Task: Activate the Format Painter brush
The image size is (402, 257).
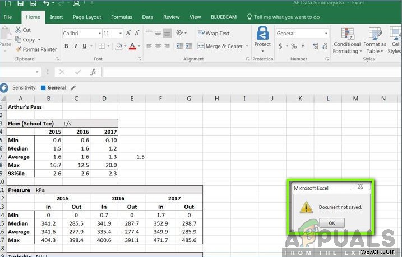Action: tap(19, 49)
